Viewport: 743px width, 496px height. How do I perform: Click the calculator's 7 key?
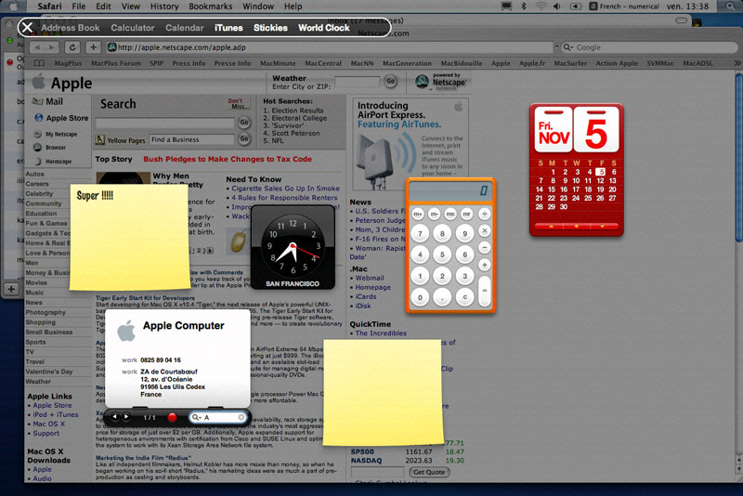pos(420,233)
